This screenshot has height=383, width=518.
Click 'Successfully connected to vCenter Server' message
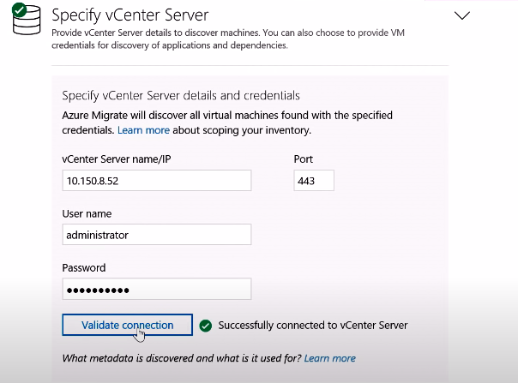coord(313,326)
